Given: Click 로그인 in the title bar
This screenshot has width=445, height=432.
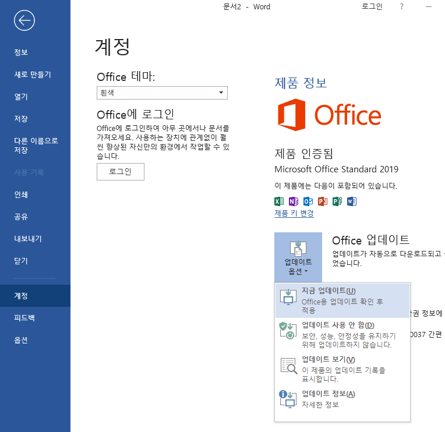Looking at the screenshot, I should (x=372, y=6).
